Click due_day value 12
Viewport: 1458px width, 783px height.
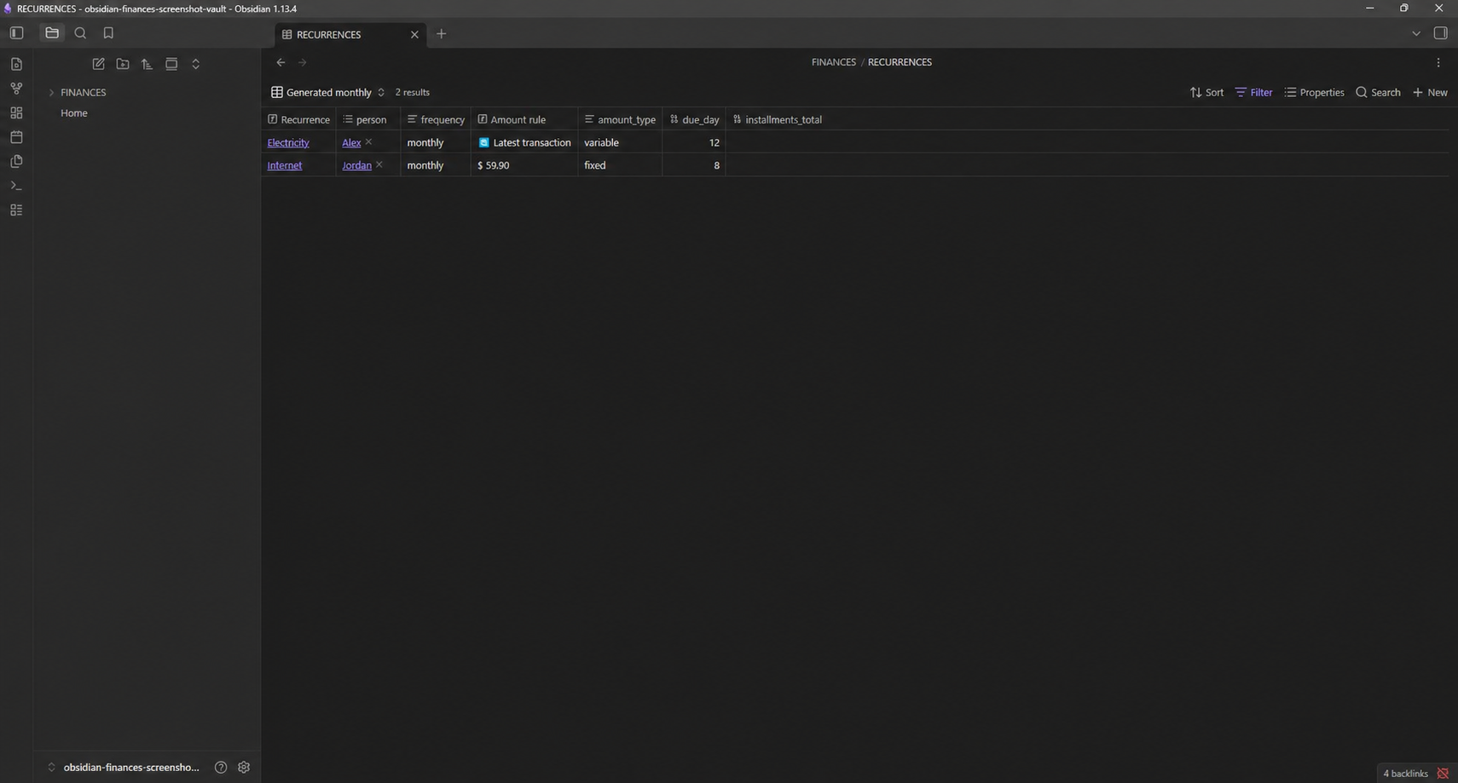[694, 142]
